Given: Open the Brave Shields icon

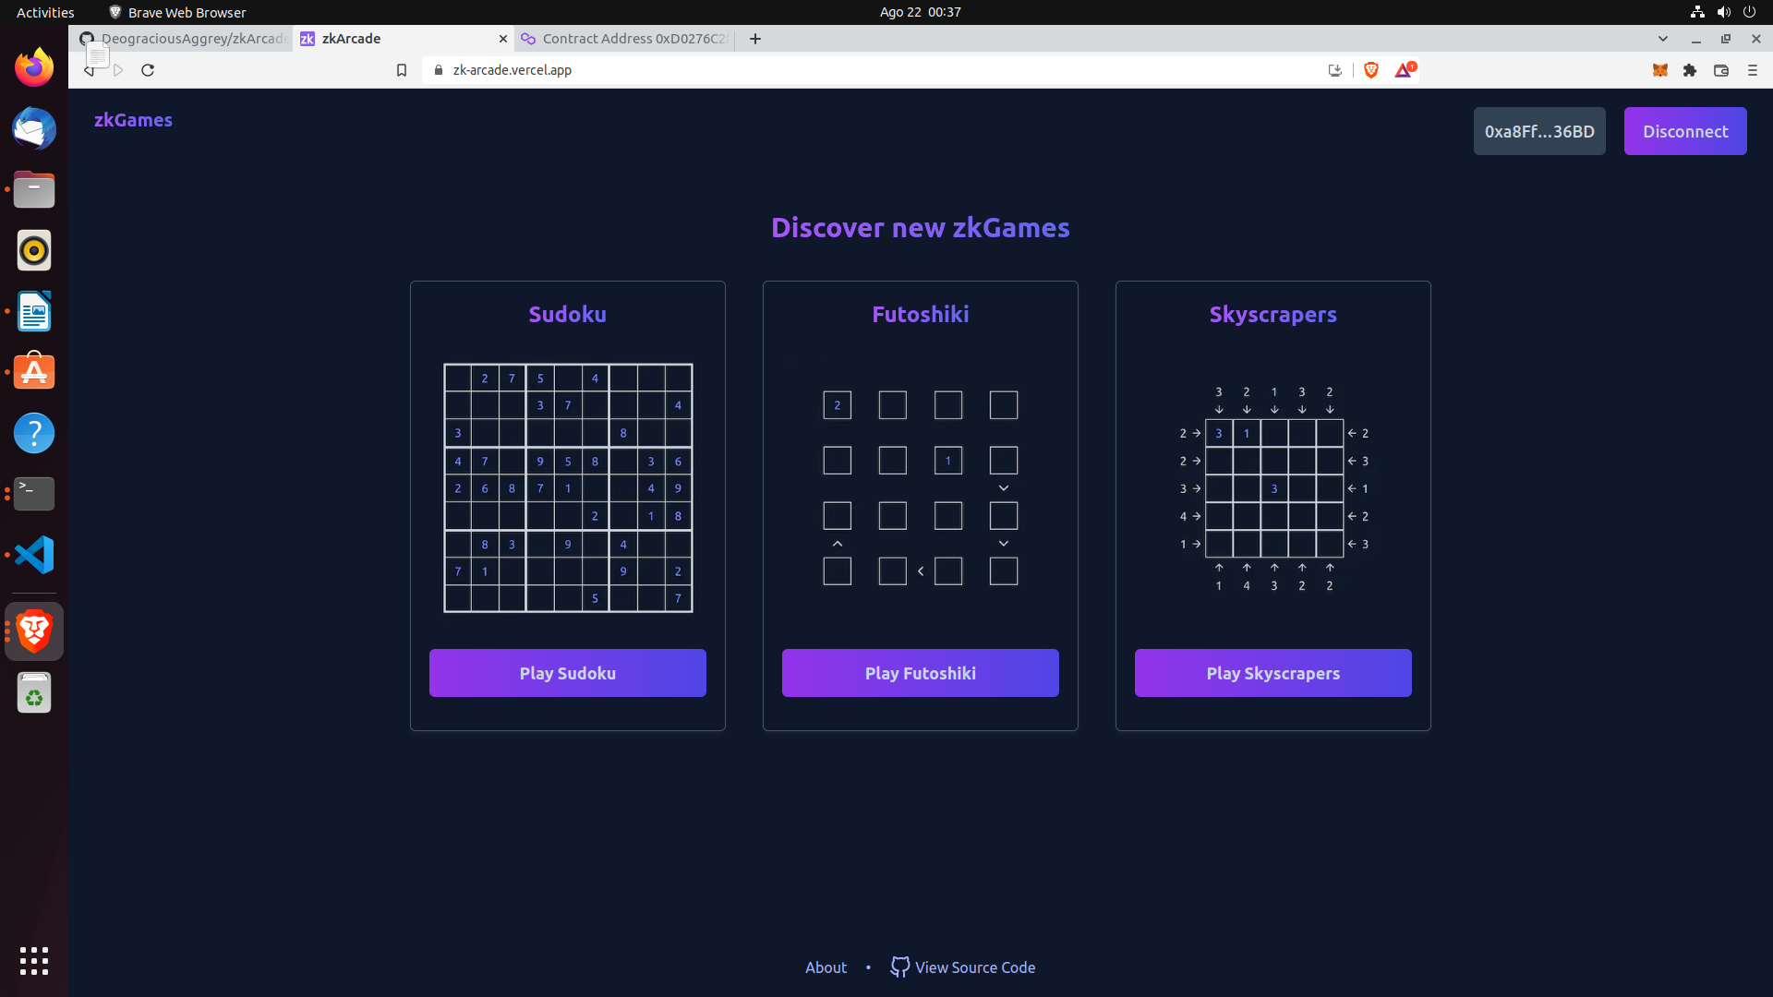Looking at the screenshot, I should pos(1370,70).
